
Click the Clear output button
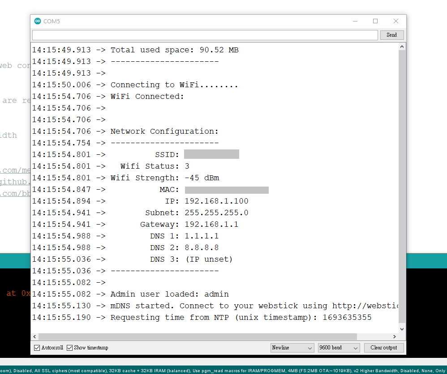(383, 348)
